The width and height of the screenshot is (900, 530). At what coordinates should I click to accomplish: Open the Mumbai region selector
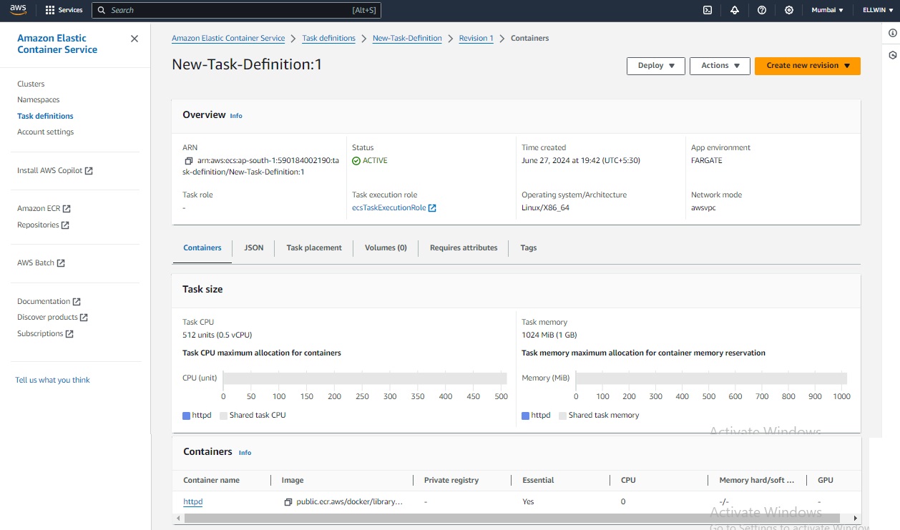click(827, 10)
